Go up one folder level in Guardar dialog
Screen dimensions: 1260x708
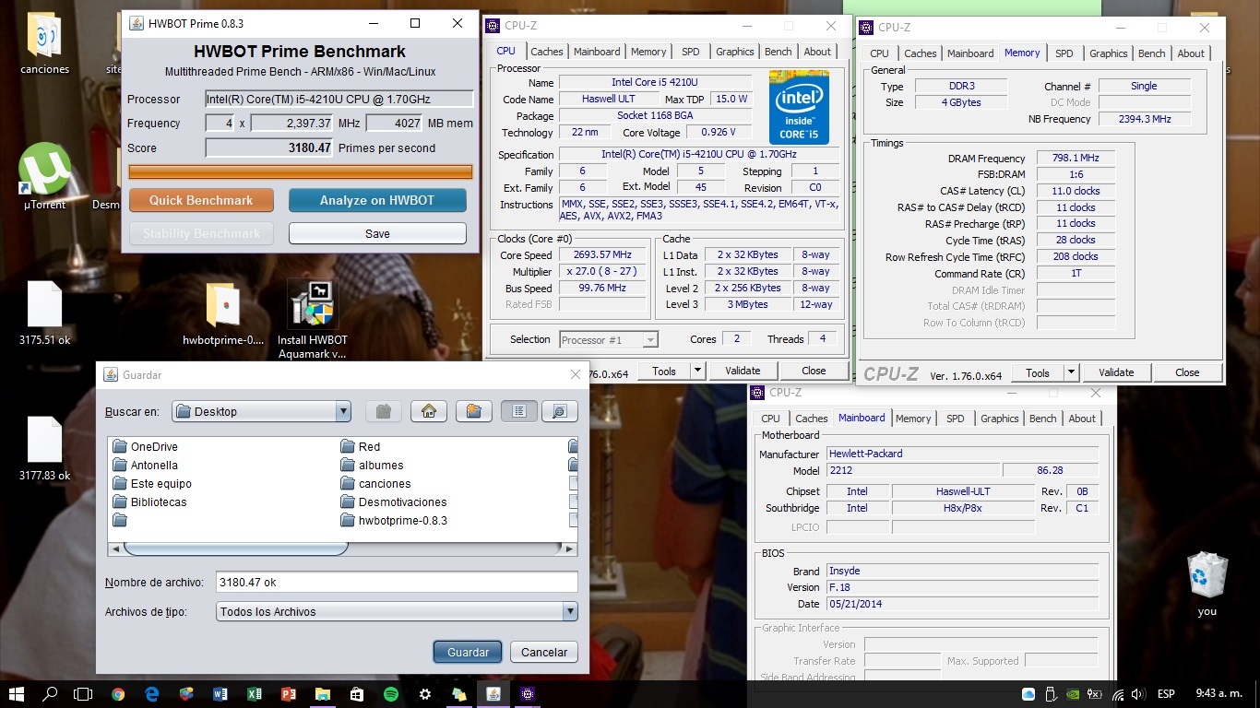point(384,411)
